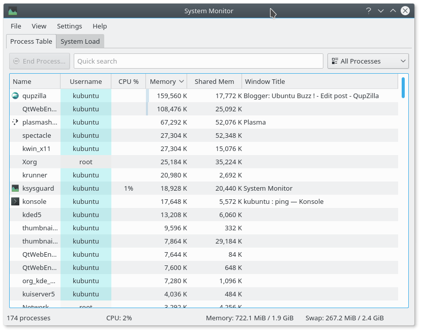Click inside the Quick search field
Image resolution: width=421 pixels, height=332 pixels.
pos(198,61)
